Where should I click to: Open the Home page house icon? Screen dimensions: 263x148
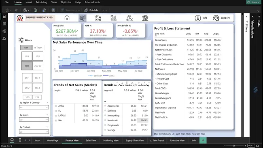click(67, 18)
